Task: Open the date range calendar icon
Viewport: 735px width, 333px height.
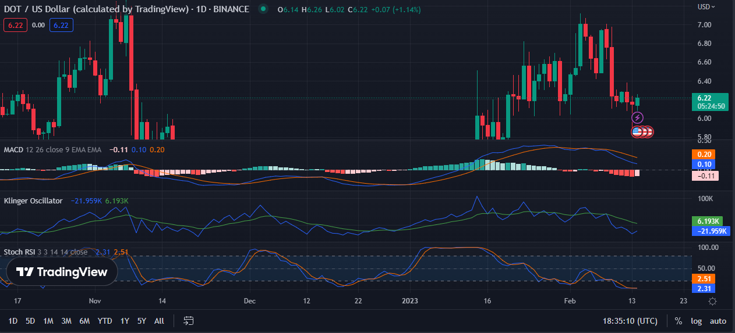Action: (188, 320)
